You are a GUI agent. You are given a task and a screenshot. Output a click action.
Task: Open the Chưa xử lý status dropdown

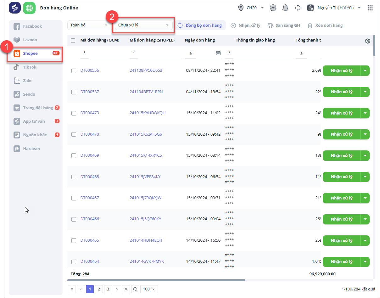143,25
